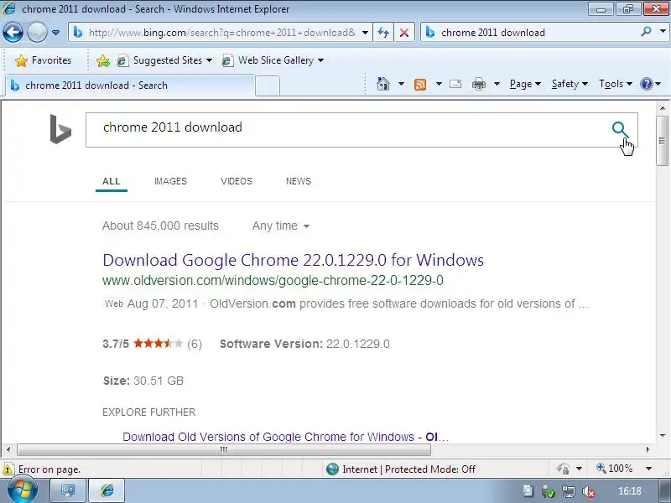Open Download Google Chrome 22.0.1229.0 for Windows link
The image size is (671, 503).
(293, 260)
